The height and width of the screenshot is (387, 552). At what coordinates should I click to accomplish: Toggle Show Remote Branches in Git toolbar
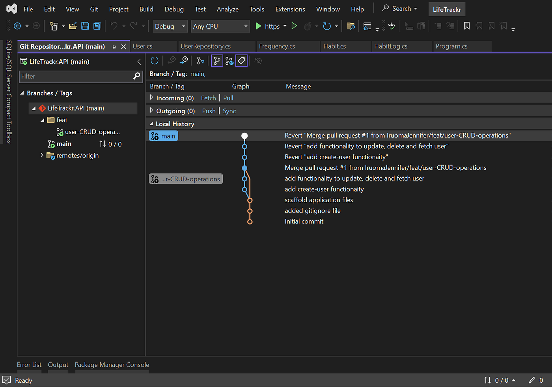(229, 60)
